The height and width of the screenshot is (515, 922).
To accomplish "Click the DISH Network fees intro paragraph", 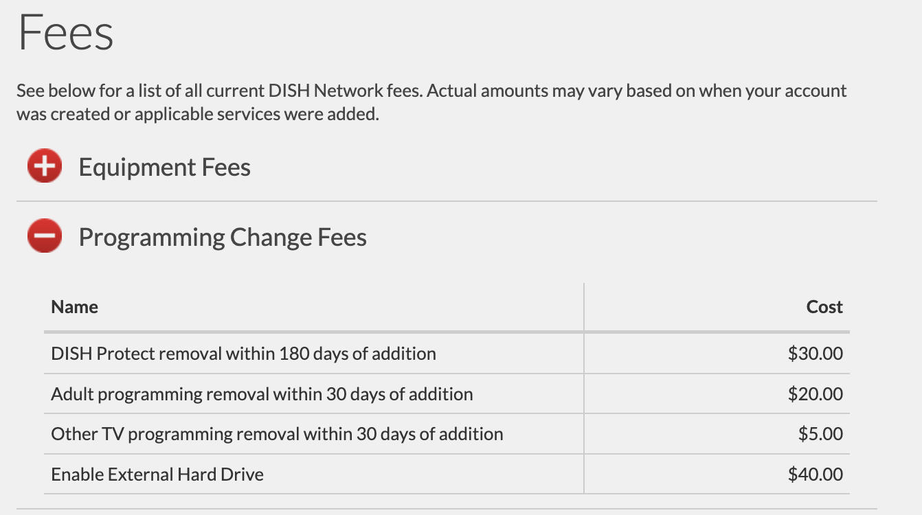I will coord(431,102).
